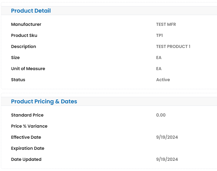This screenshot has width=217, height=171.
Task: Click the 9/19/2024 Effective Date value
Action: click(x=167, y=137)
